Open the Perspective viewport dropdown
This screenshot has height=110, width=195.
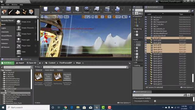pos(50,17)
